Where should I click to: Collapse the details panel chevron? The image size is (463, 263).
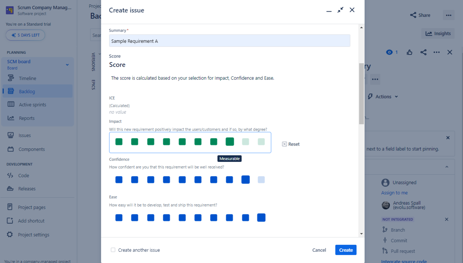point(447,167)
